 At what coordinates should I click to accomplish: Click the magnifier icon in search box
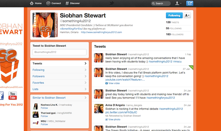153,3
